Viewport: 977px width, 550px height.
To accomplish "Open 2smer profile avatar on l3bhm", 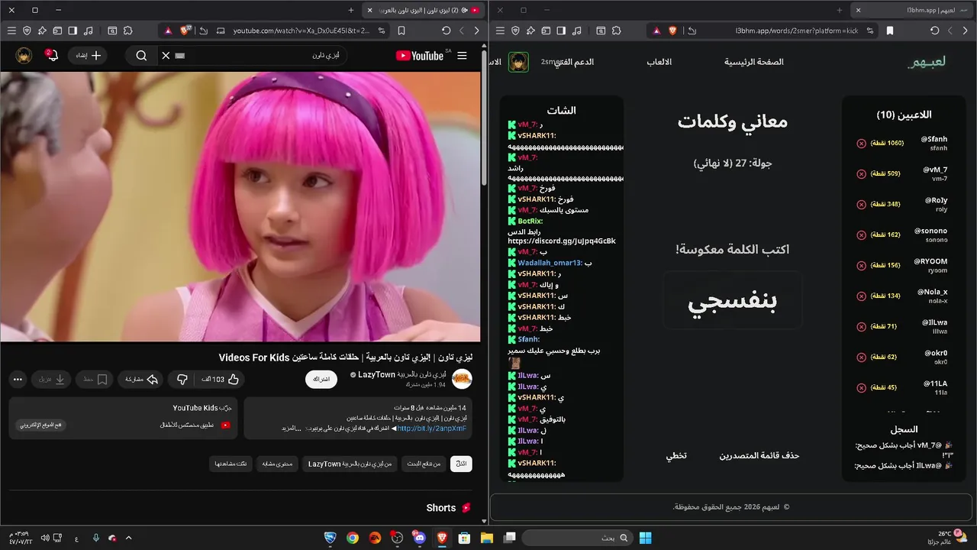I will tap(519, 62).
